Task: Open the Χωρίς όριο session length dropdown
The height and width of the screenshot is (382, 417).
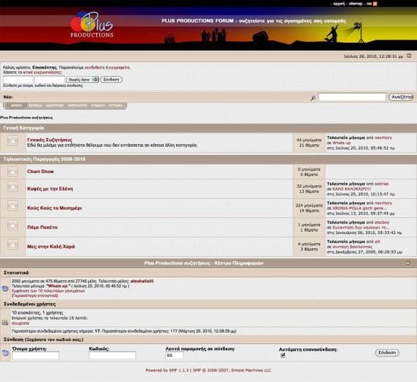Action: 83,80
